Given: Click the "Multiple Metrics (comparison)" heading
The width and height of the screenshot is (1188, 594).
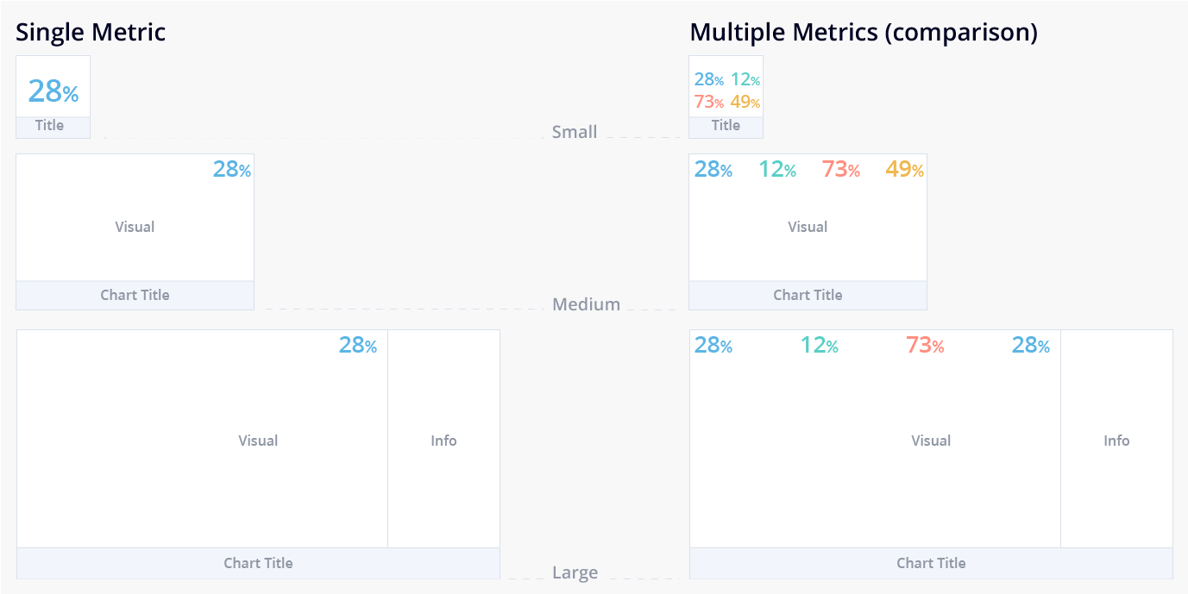Looking at the screenshot, I should (863, 33).
